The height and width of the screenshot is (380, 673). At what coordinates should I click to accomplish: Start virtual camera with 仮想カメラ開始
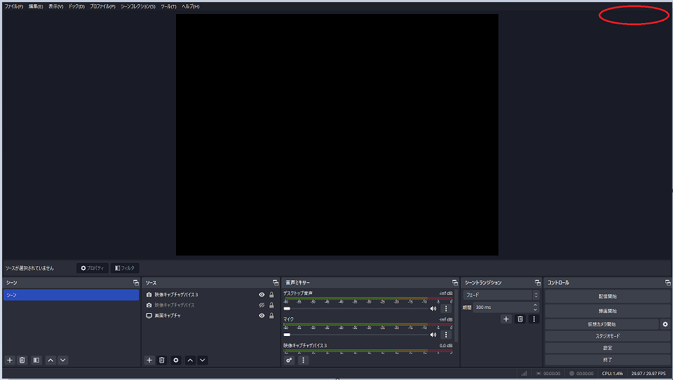point(602,324)
